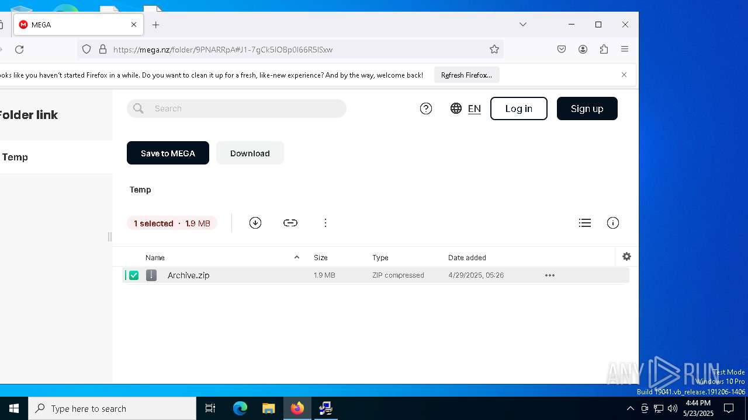
Task: Expand the list all tabs chevron
Action: [x=523, y=24]
